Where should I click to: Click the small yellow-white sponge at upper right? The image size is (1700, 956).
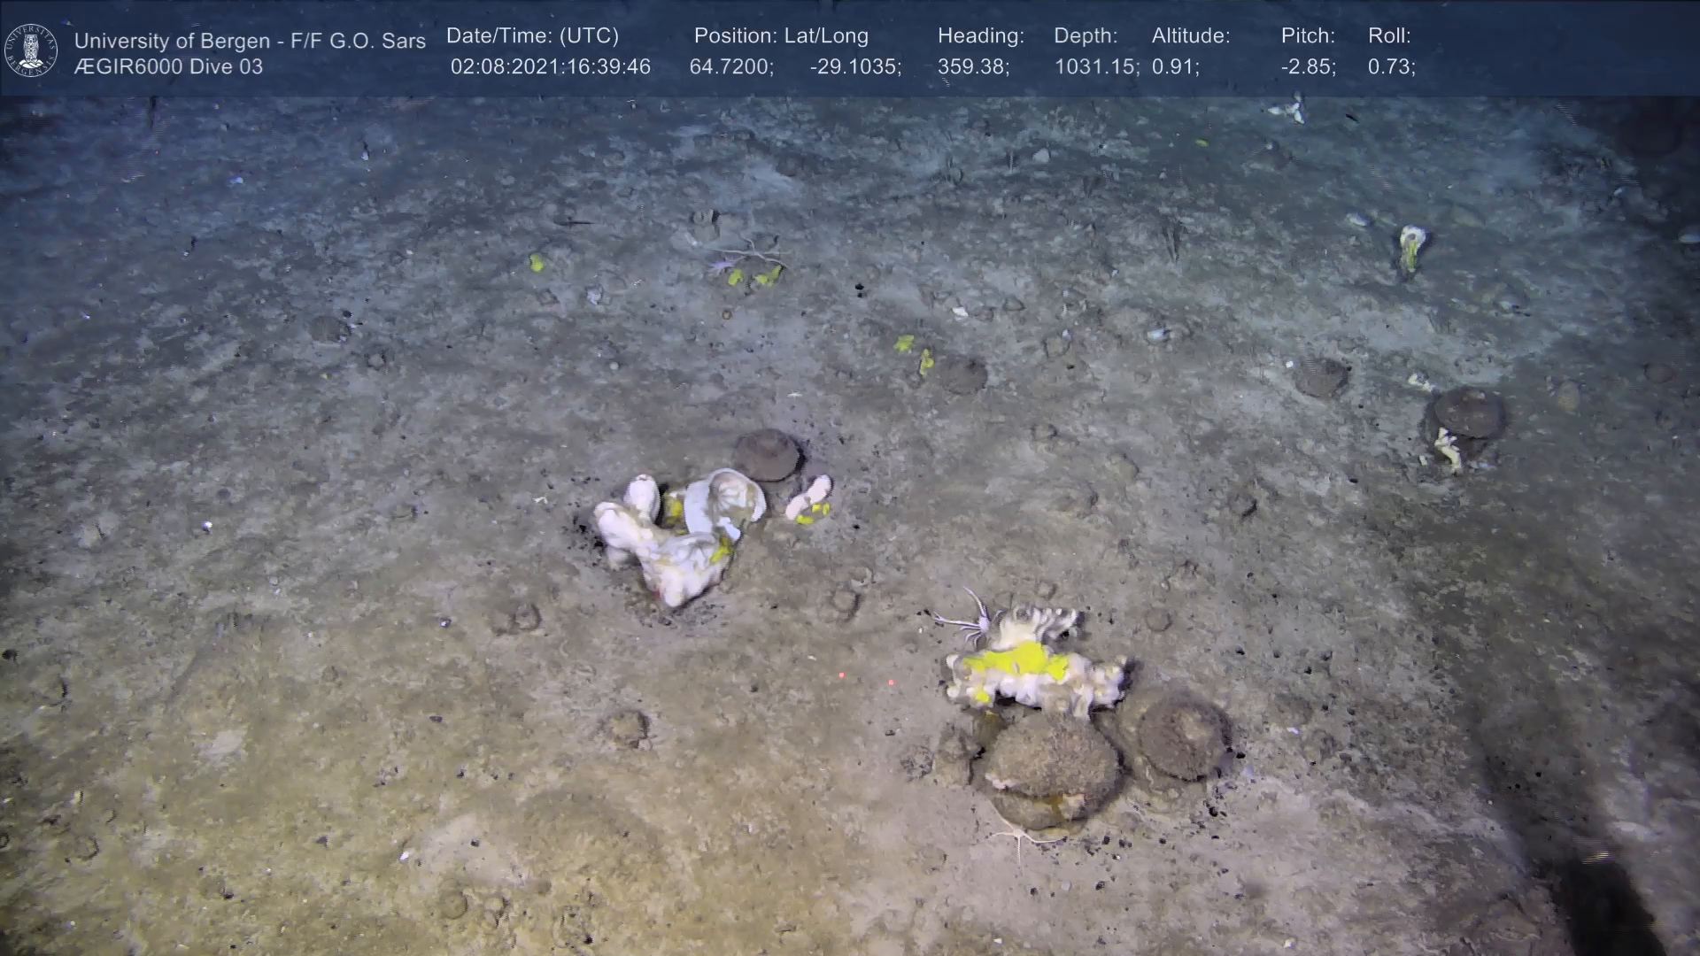(x=1410, y=247)
